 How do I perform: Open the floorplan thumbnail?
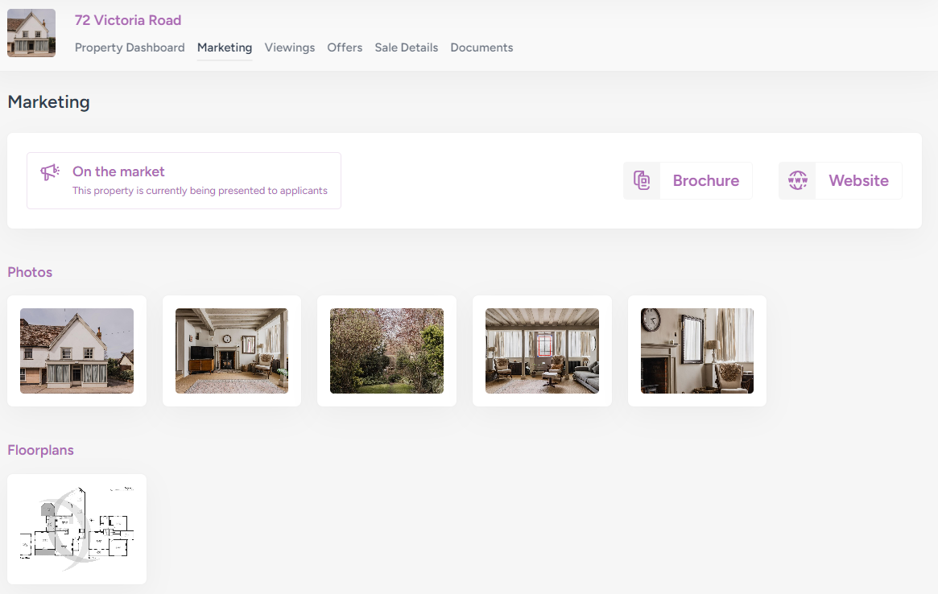coord(76,529)
